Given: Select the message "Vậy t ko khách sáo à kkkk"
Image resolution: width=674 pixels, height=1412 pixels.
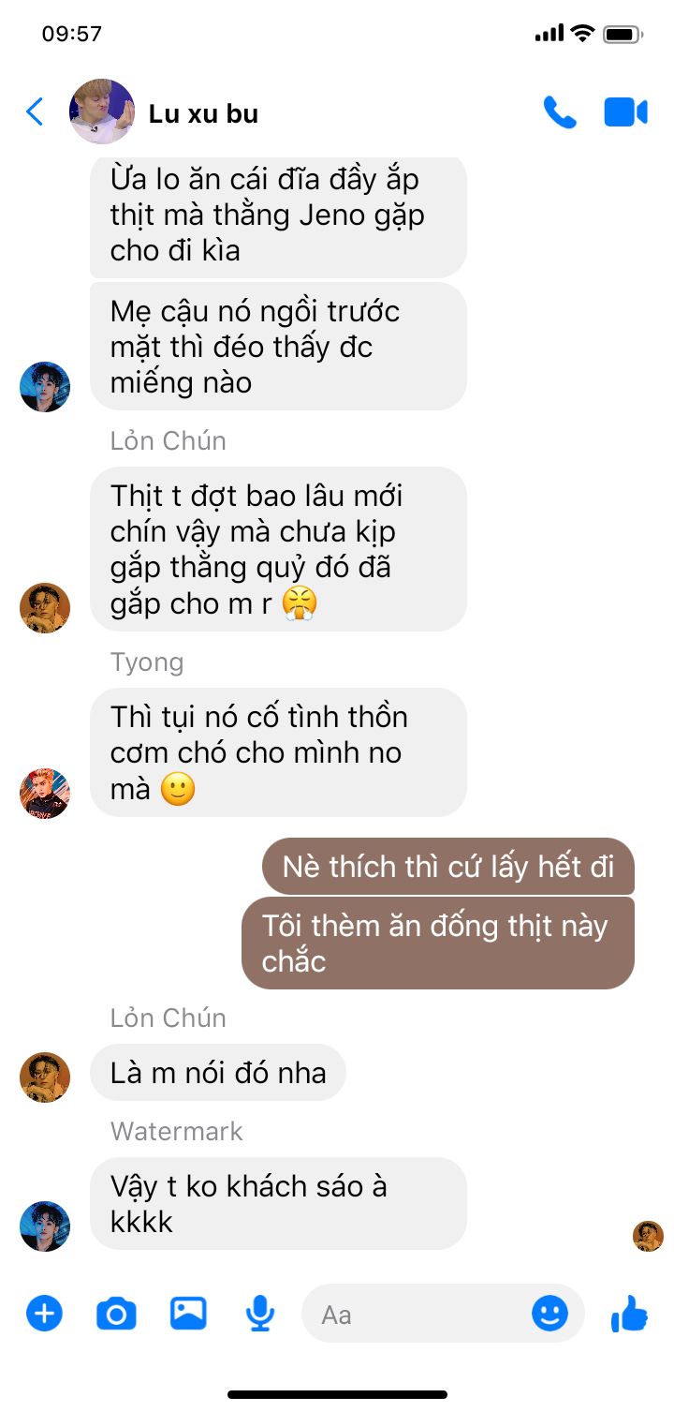Looking at the screenshot, I should click(278, 1203).
